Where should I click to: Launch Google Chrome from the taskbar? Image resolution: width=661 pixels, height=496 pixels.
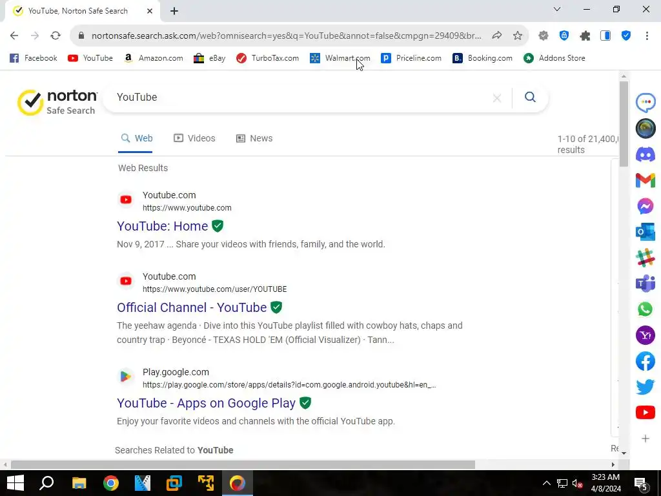point(111,483)
